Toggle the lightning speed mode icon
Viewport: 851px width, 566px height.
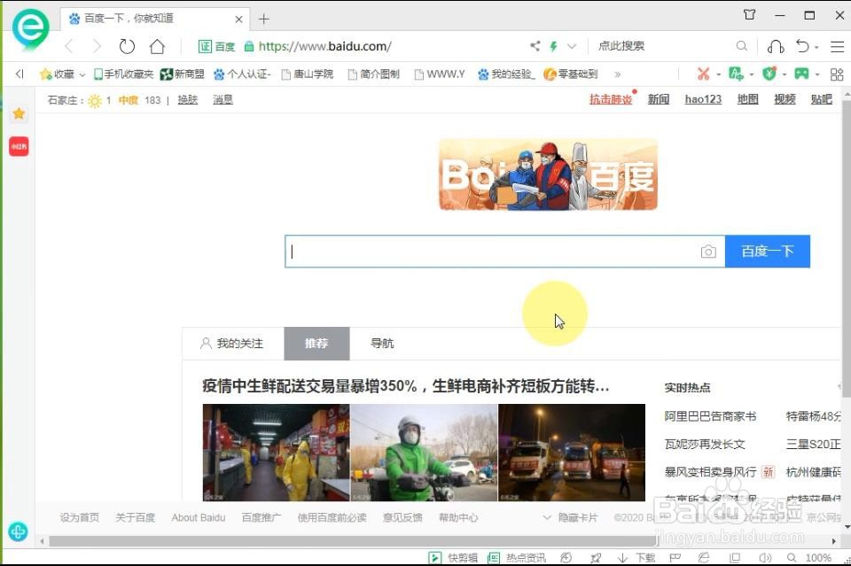tap(553, 47)
